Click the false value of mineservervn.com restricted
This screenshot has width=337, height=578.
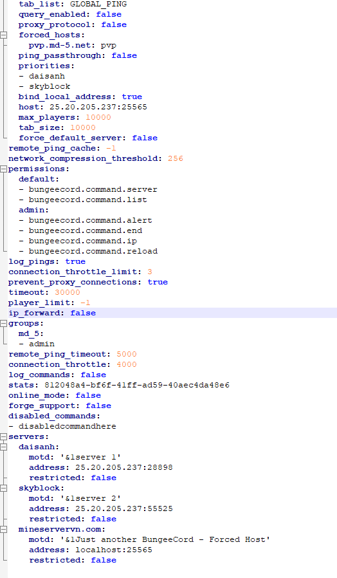(x=104, y=561)
